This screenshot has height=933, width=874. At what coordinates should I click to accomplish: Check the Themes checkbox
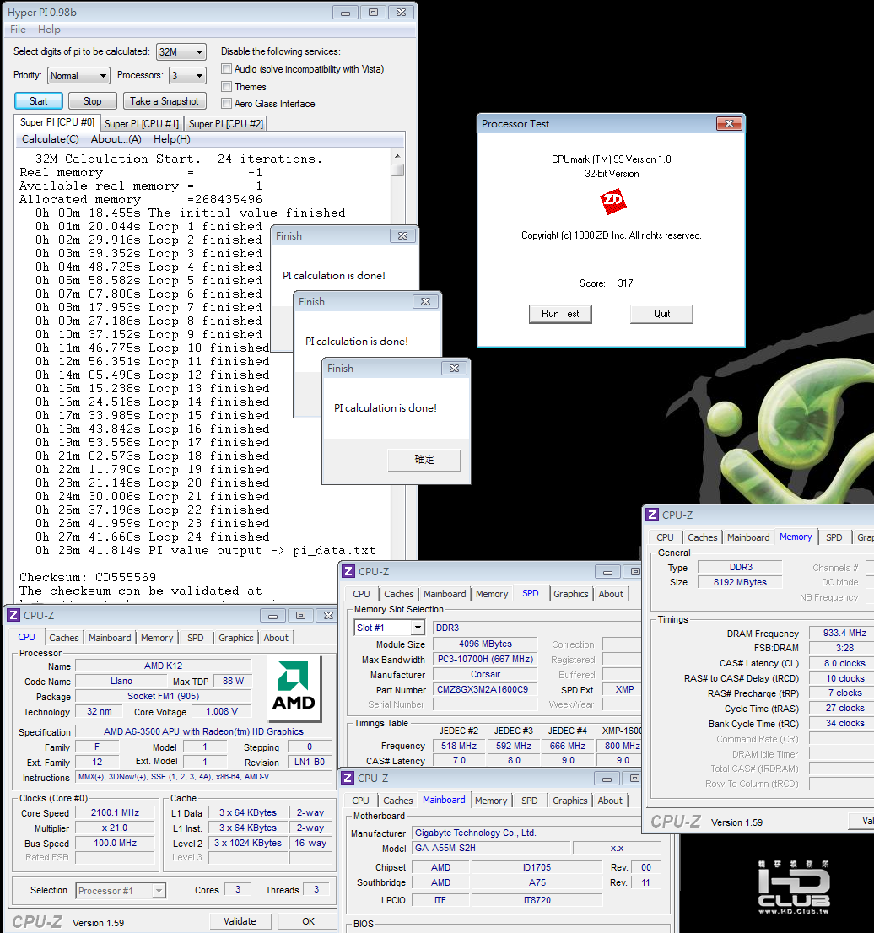click(x=227, y=86)
